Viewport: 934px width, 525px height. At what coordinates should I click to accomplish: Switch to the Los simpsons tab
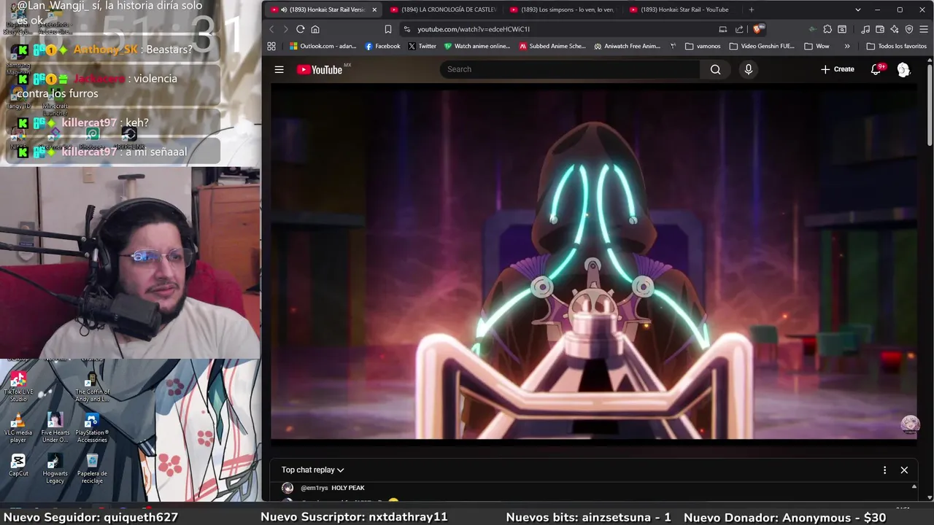pos(562,9)
